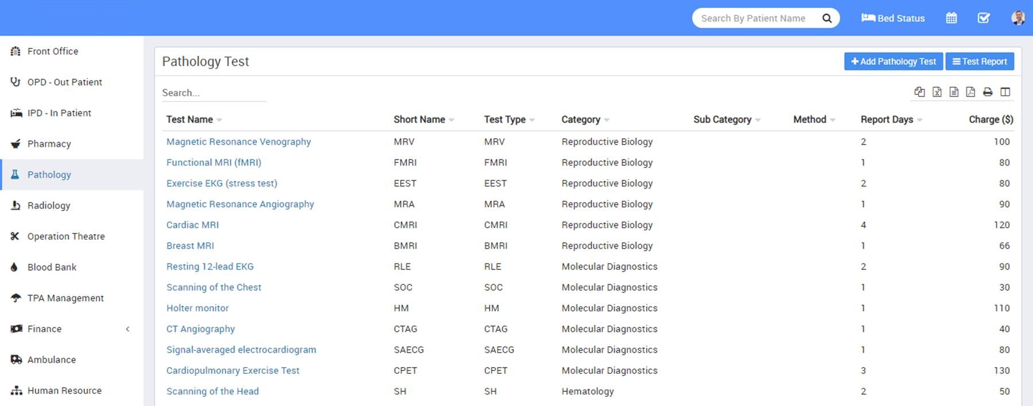Export table to PDF icon
This screenshot has width=1033, height=406.
(970, 92)
